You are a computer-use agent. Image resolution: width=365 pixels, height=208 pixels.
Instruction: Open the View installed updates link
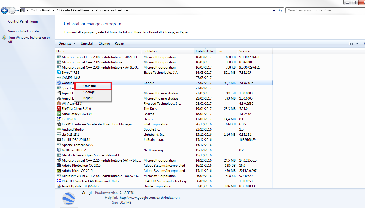24,31
